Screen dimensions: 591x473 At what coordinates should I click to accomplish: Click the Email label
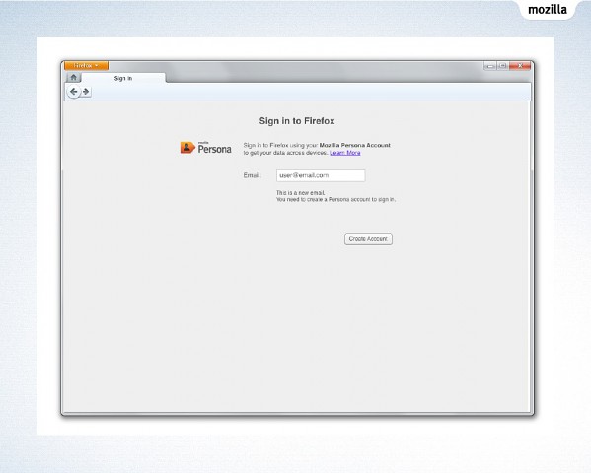(252, 175)
